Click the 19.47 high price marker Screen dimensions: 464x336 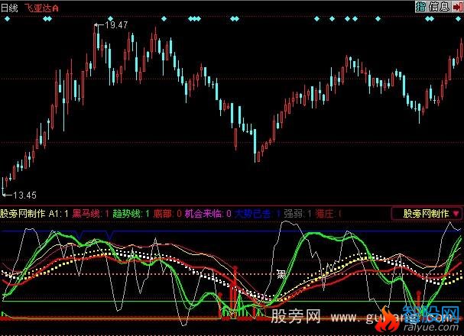tap(115, 25)
